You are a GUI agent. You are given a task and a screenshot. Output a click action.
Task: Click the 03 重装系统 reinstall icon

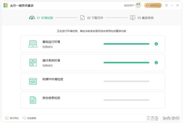[x=133, y=18]
